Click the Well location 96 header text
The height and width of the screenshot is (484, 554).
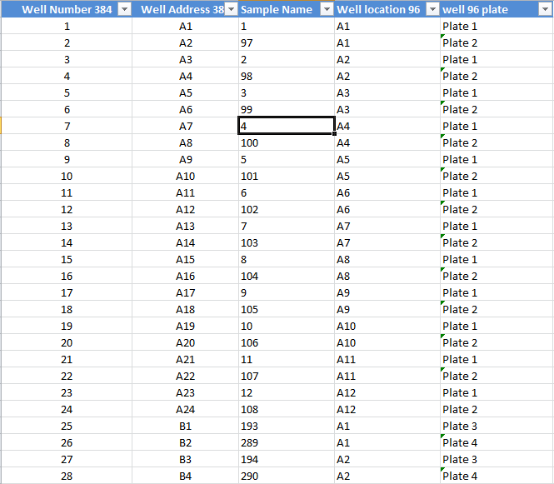(378, 9)
